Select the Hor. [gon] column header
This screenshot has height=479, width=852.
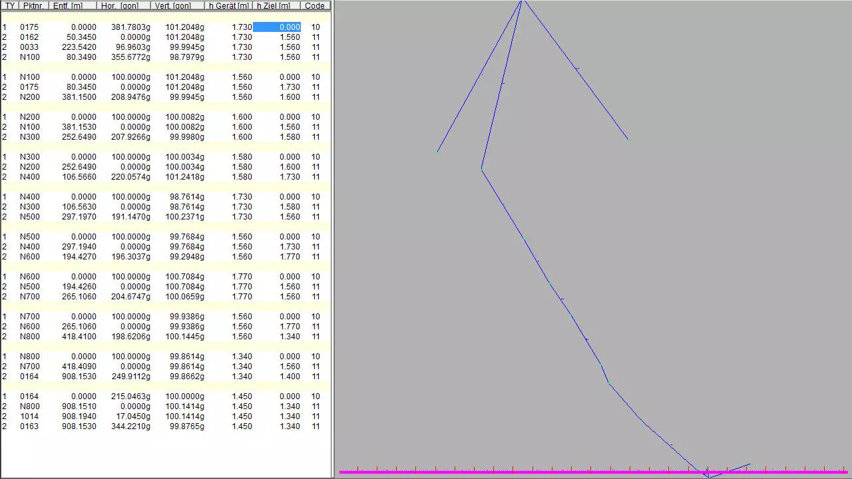pos(124,5)
